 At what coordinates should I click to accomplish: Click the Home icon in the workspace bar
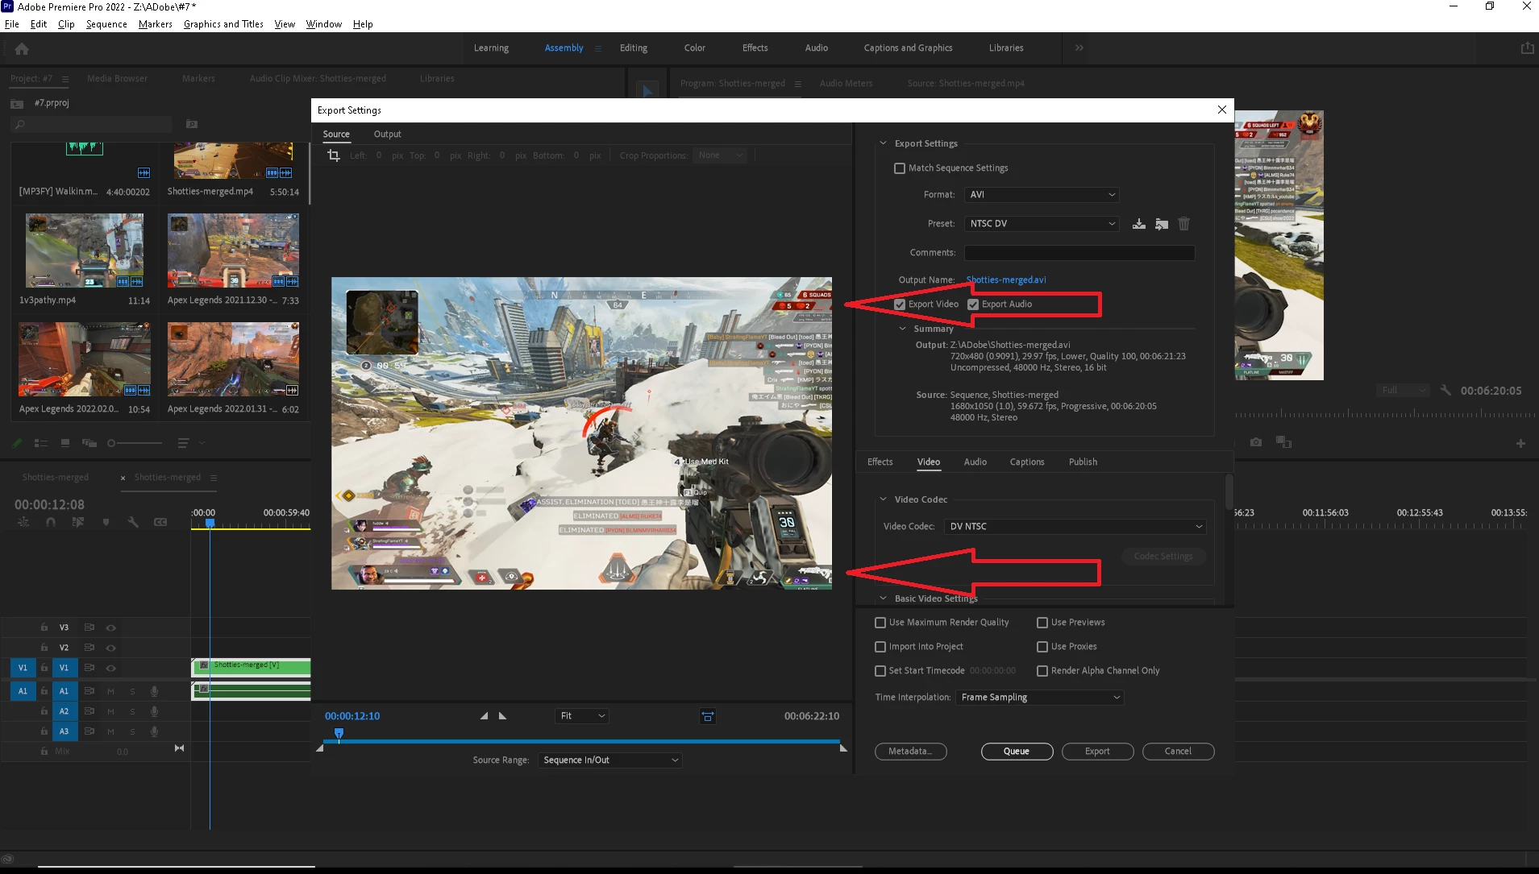[x=22, y=48]
